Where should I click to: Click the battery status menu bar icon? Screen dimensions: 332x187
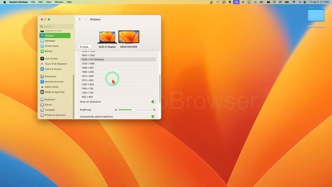[x=287, y=2]
